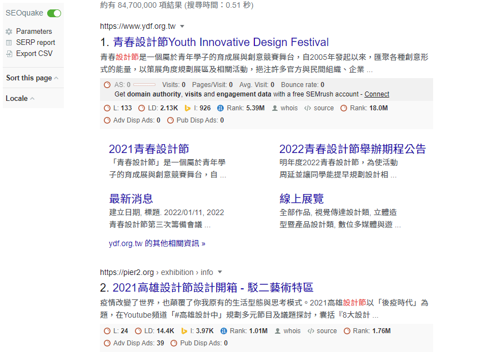View source code icon for ydf.org.tw
This screenshot has height=362, width=482.
point(308,108)
